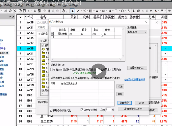Click the zoom in magnifier icon
Viewport: 172px width, 126px height.
click(x=53, y=11)
